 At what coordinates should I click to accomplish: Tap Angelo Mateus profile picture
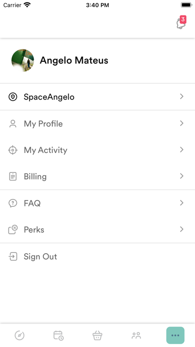click(x=23, y=60)
